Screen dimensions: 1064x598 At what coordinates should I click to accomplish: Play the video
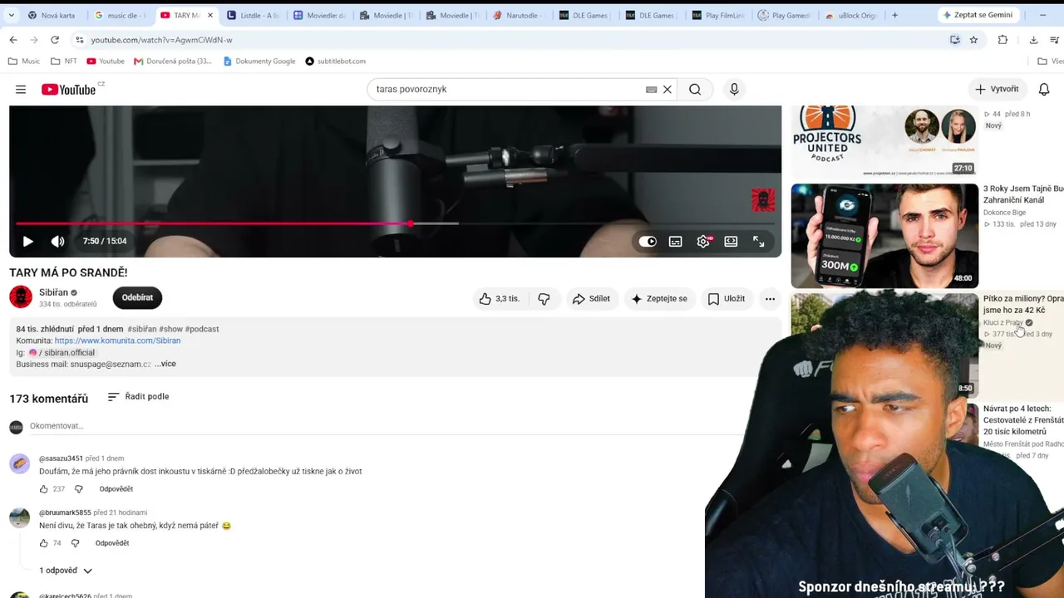(x=27, y=242)
